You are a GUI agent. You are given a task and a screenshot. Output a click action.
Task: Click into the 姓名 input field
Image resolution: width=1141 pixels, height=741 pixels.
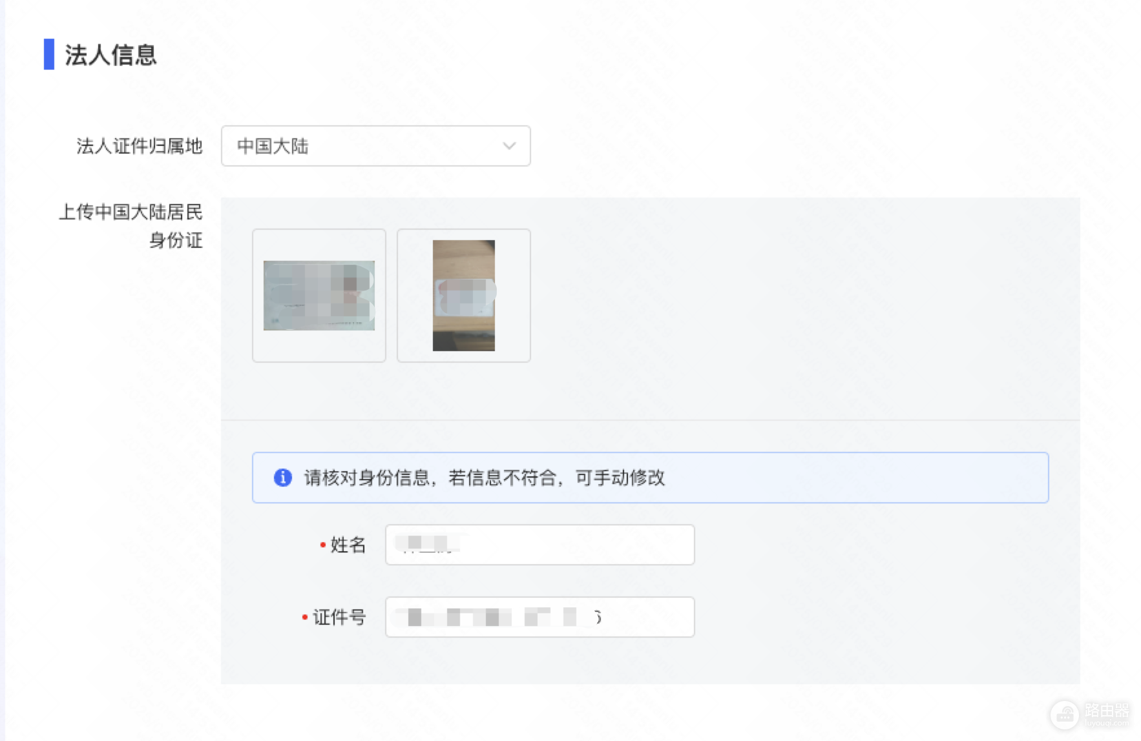pyautogui.click(x=539, y=545)
